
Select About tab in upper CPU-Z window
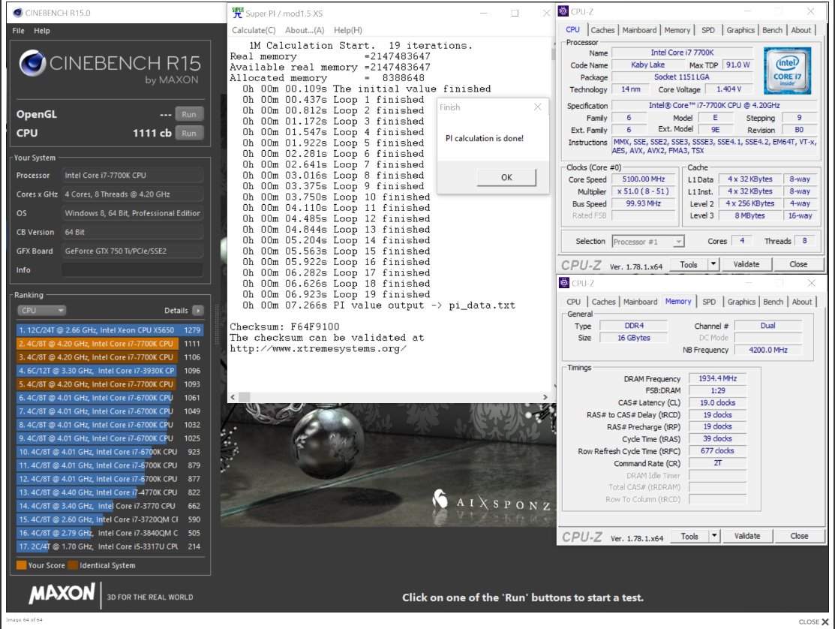pyautogui.click(x=801, y=30)
